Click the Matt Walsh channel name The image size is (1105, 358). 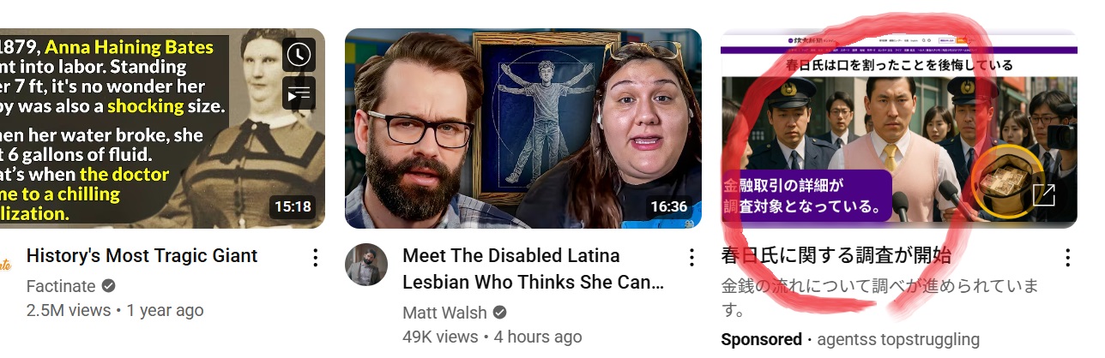[x=444, y=313]
